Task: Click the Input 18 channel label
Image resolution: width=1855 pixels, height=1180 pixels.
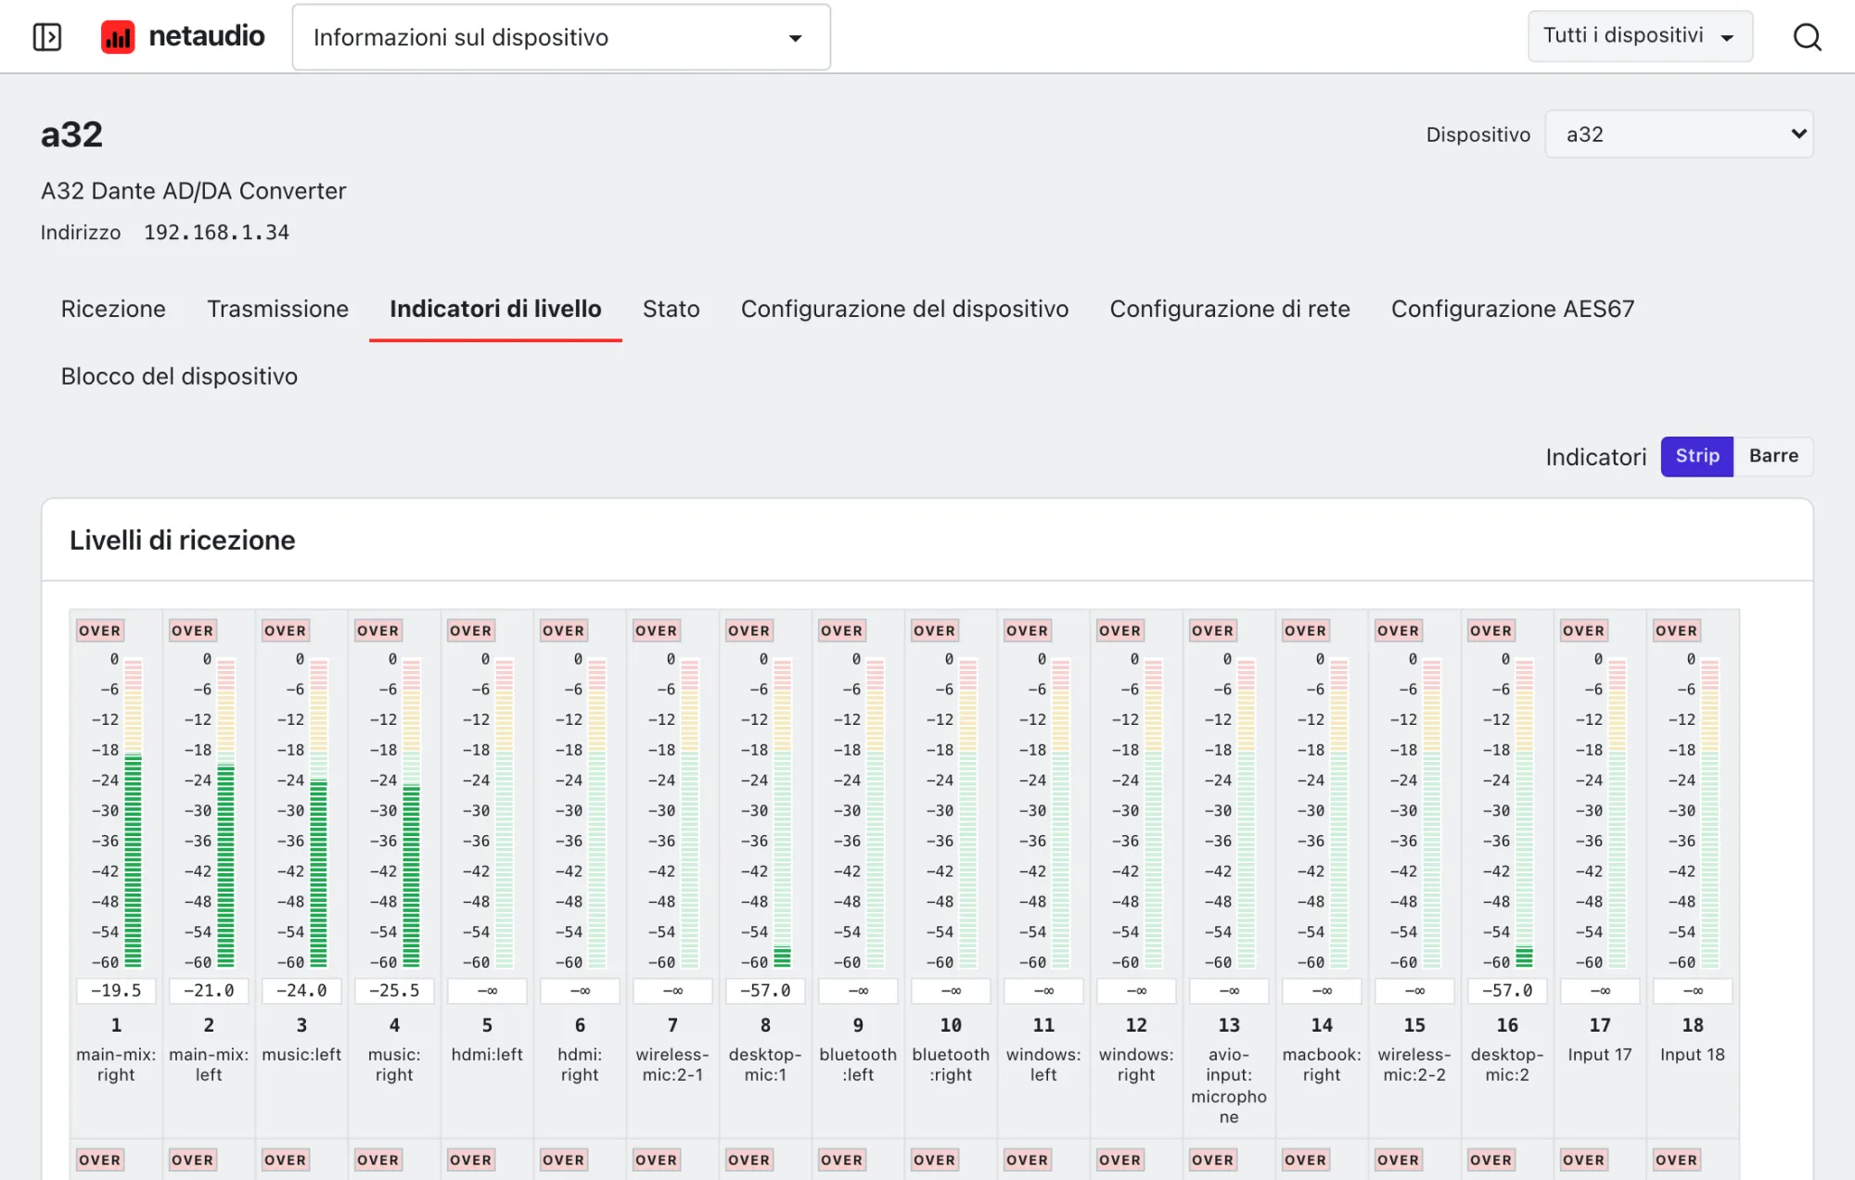Action: click(x=1693, y=1054)
